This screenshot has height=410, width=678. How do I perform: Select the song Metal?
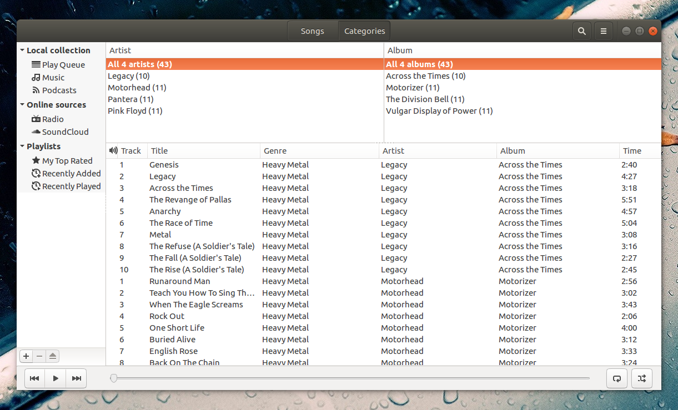click(384, 235)
